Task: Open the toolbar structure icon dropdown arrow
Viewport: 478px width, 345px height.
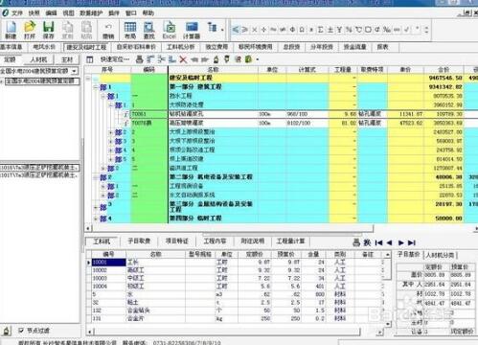Action: (x=222, y=30)
